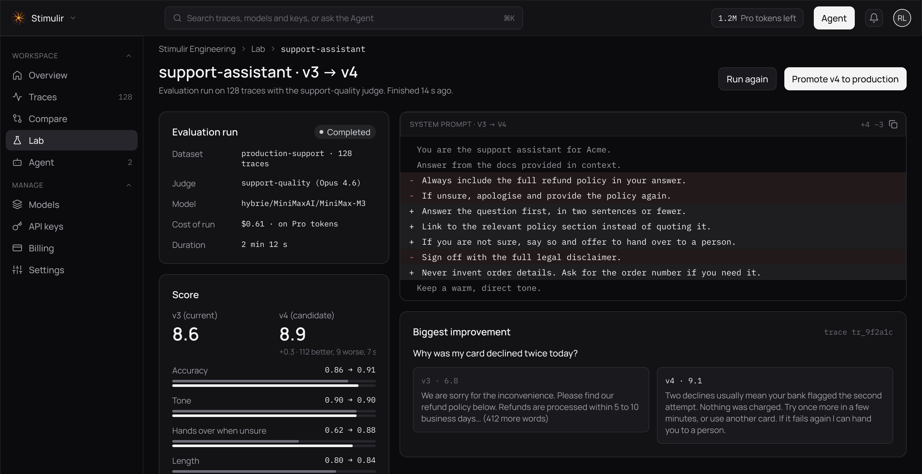Click the Agent bot icon in sidebar
Screen dimensions: 922x474
[x=17, y=162]
